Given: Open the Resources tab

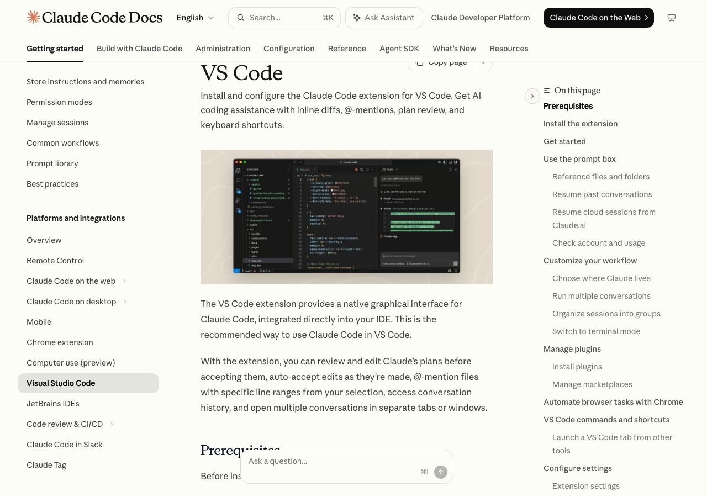Looking at the screenshot, I should (509, 49).
